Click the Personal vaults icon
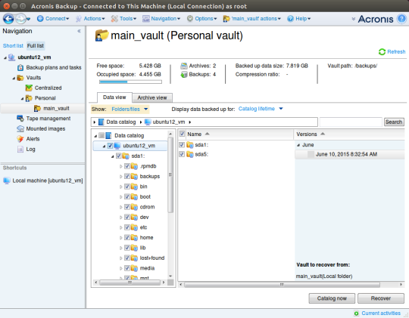 (x=29, y=98)
